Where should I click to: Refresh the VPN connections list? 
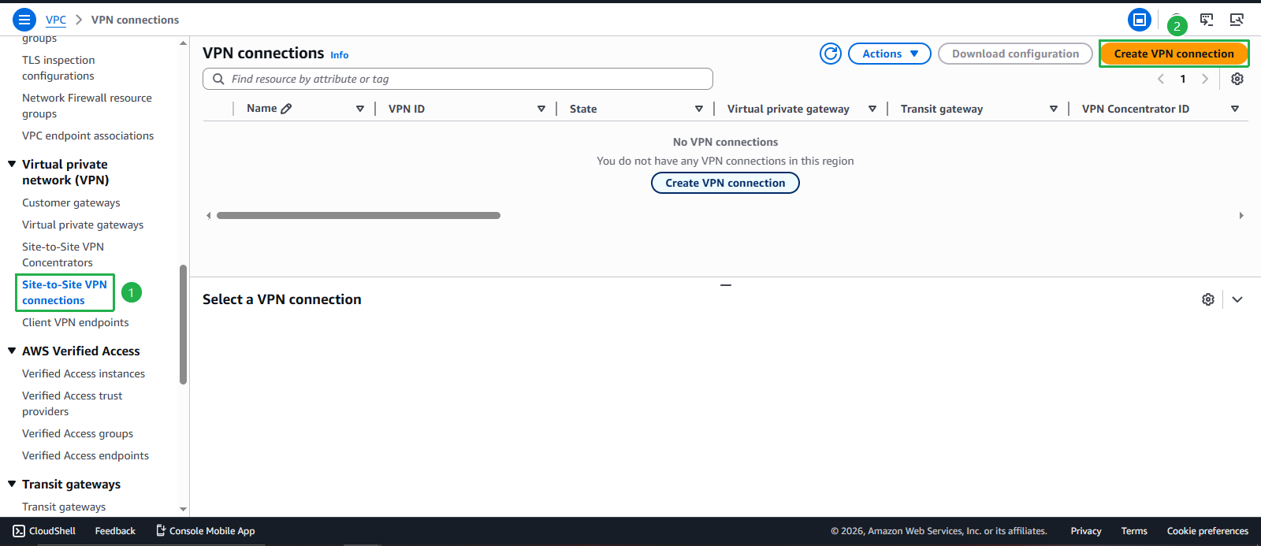[831, 54]
